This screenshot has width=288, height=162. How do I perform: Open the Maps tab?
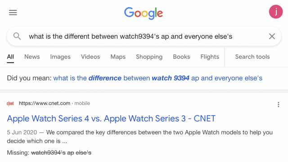tap(118, 57)
